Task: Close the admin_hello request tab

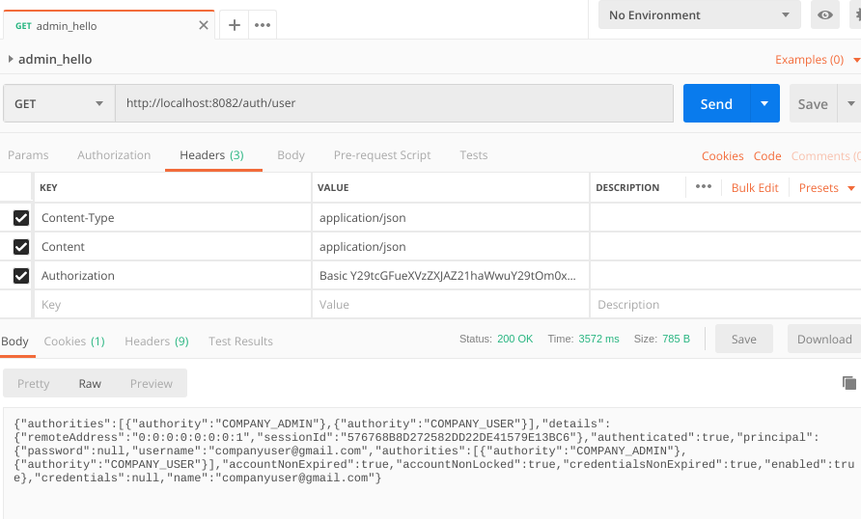Action: [x=203, y=25]
